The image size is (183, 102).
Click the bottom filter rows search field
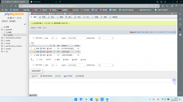point(77,65)
